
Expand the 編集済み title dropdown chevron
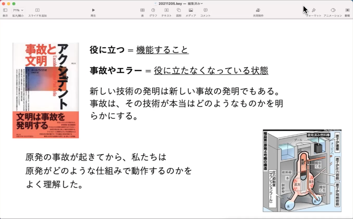click(202, 3)
